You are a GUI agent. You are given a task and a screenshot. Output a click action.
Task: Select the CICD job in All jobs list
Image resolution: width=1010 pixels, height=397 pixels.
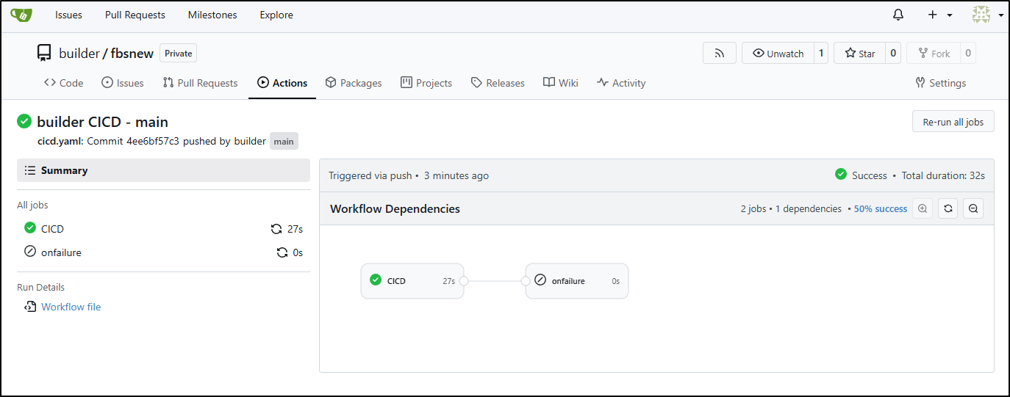pyautogui.click(x=163, y=229)
